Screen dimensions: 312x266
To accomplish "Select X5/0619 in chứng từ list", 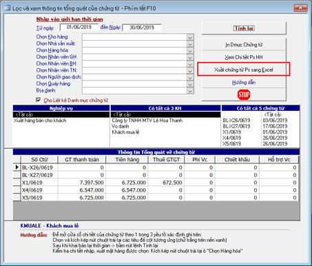I will (232, 144).
